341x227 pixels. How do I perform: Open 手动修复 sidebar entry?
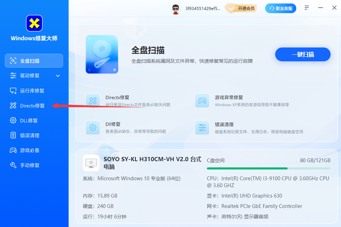pyautogui.click(x=34, y=165)
